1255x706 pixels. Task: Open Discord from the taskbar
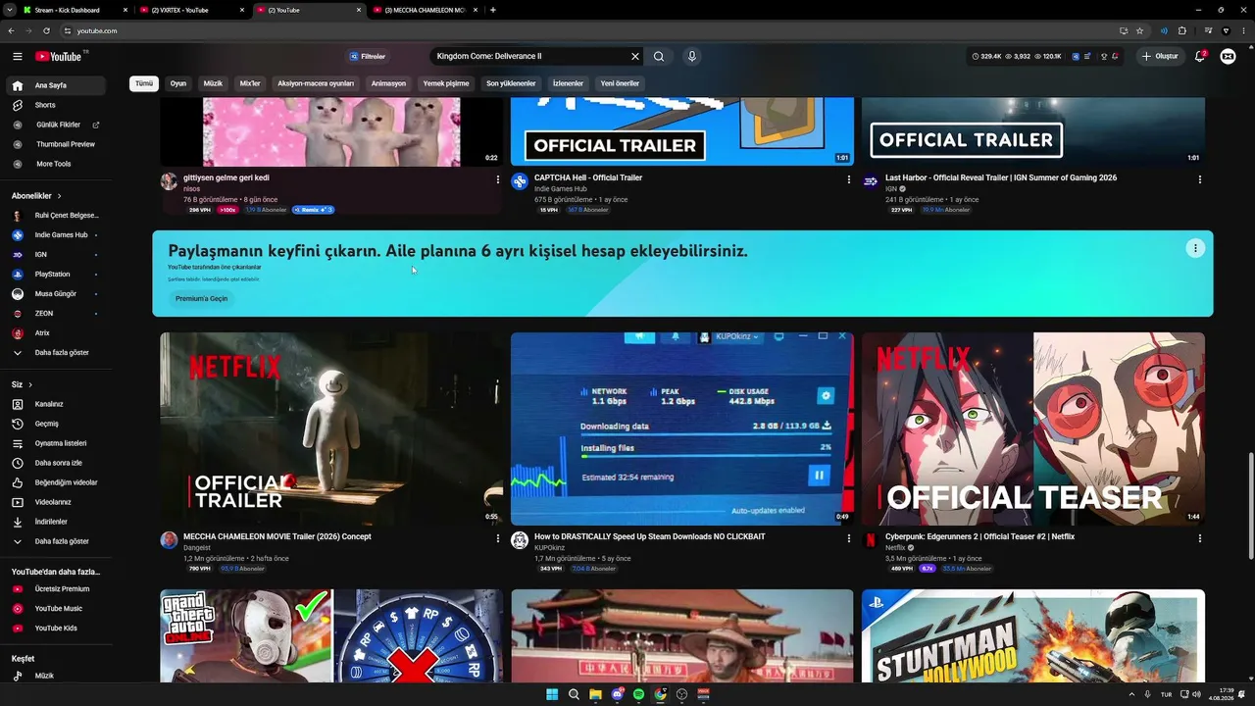(x=617, y=694)
